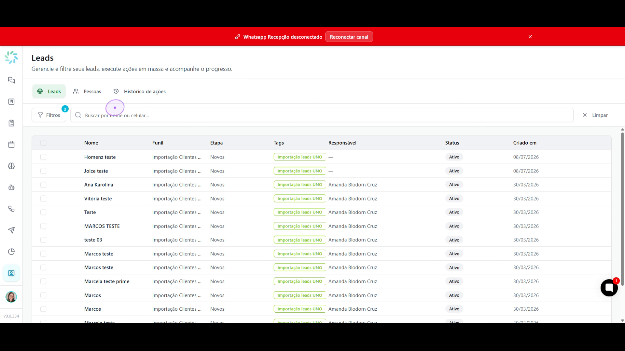Open the clipboard tasks icon in sidebar
Screen dimensions: 625x351
11,123
